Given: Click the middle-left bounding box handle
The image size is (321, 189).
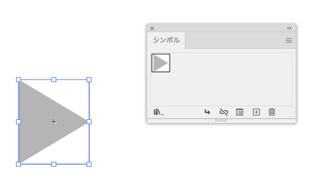Looking at the screenshot, I should pos(18,122).
